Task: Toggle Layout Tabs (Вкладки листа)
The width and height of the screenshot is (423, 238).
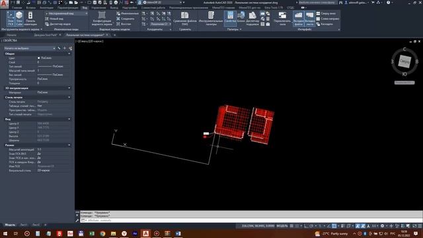Action: (309, 19)
